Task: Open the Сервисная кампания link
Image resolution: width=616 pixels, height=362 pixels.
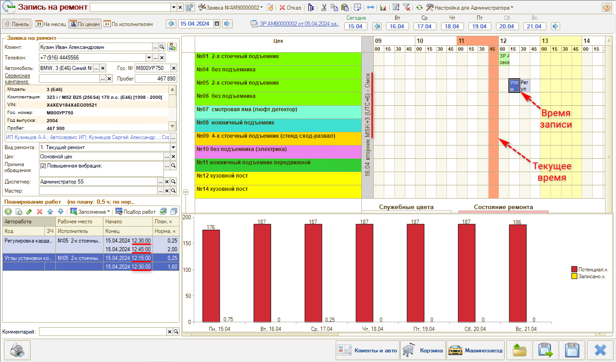Action: pos(17,79)
